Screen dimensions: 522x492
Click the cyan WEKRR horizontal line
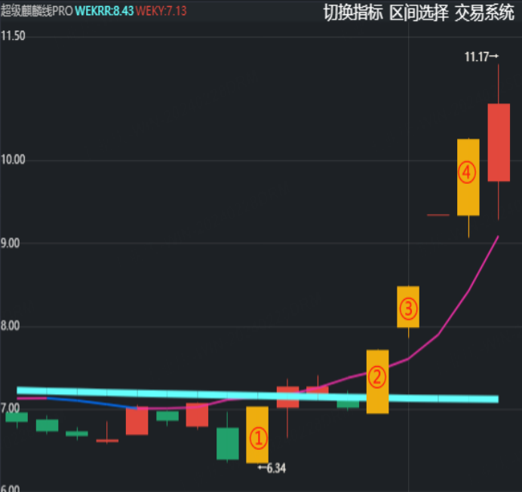click(258, 395)
